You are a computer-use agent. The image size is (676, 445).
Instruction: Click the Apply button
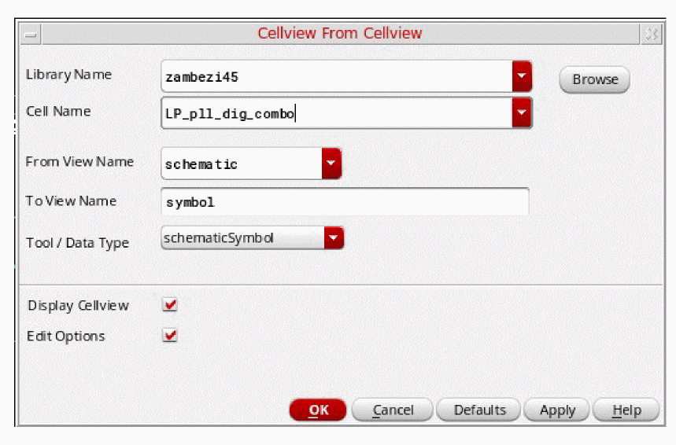click(x=557, y=410)
